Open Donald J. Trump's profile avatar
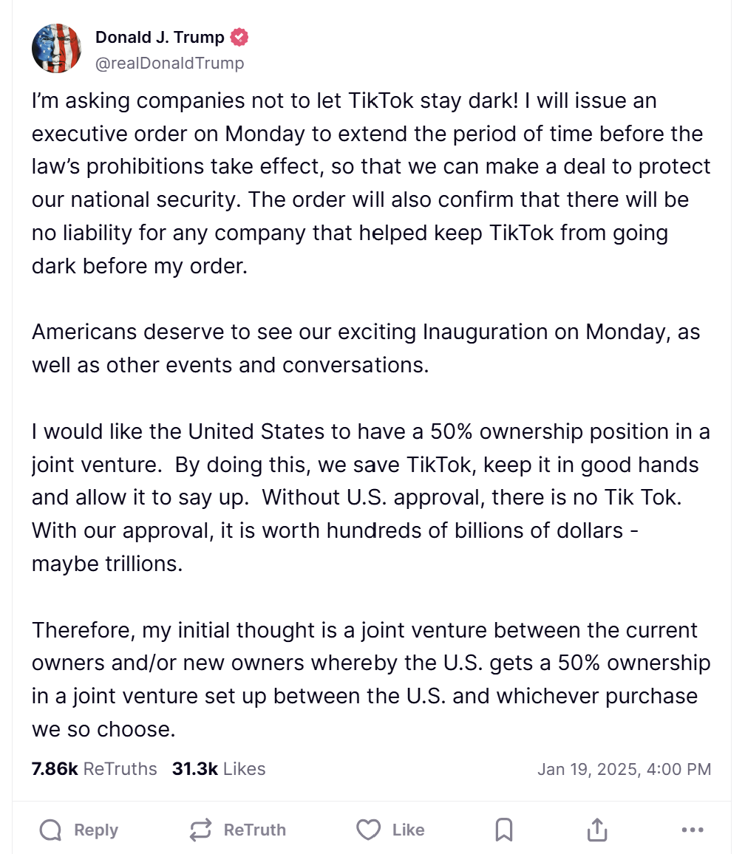Screen dimensions: 745x854 point(57,49)
